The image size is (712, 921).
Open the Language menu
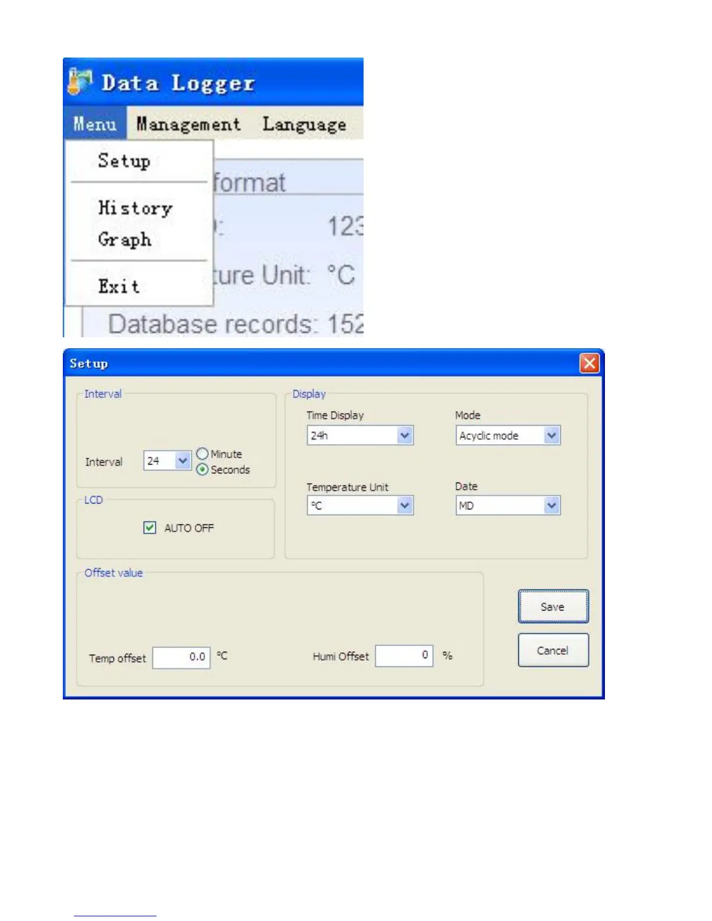[304, 124]
